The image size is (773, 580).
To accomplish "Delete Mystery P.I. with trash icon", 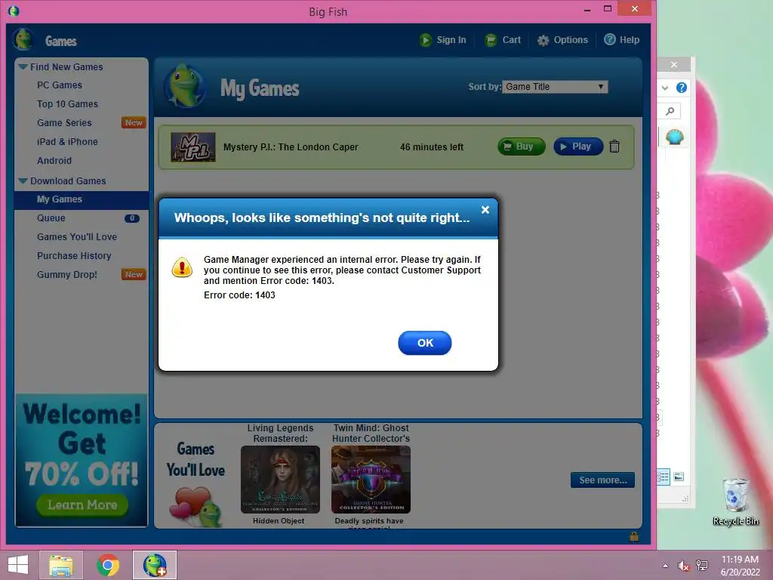I will [614, 147].
